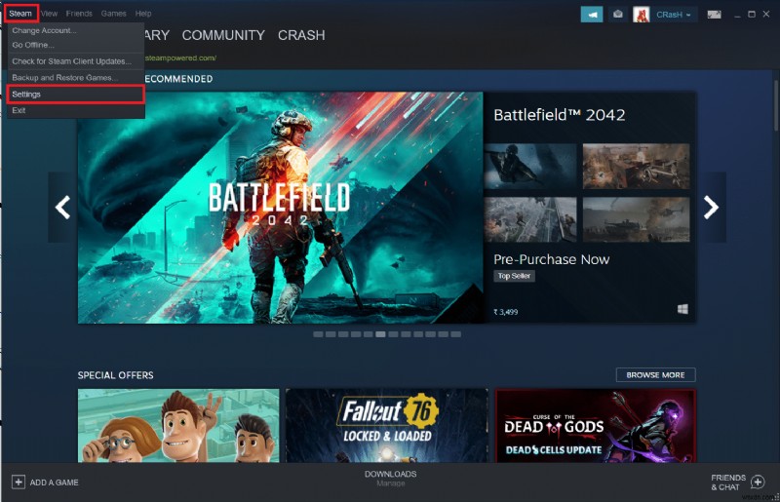The image size is (780, 502).
Task: View third Battlefield screenshot of runway
Action: click(530, 219)
